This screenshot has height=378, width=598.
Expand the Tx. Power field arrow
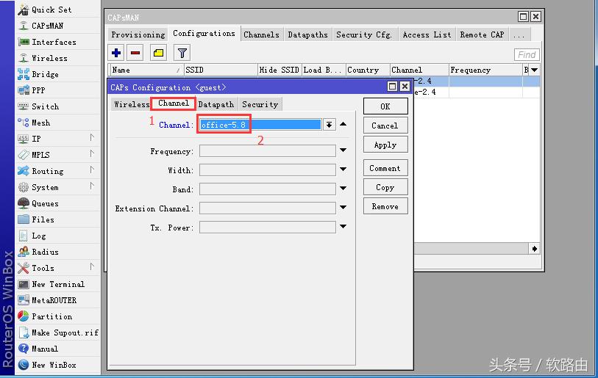pos(344,227)
